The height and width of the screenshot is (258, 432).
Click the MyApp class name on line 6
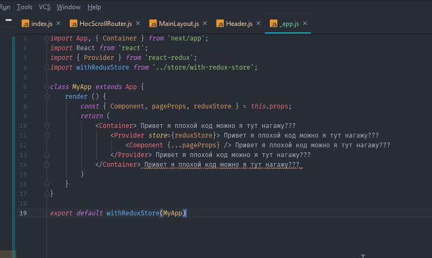pyautogui.click(x=82, y=87)
